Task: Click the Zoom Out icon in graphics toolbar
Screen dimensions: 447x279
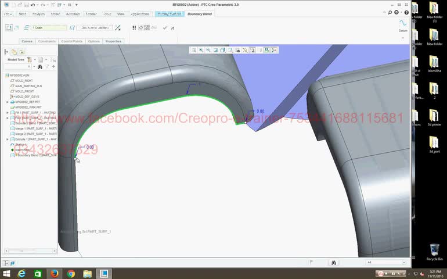Action: [x=208, y=50]
